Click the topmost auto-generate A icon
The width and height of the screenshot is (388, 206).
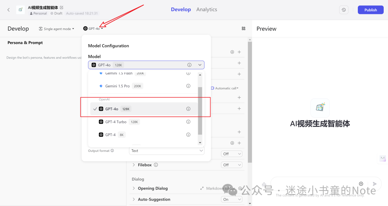pos(232,52)
